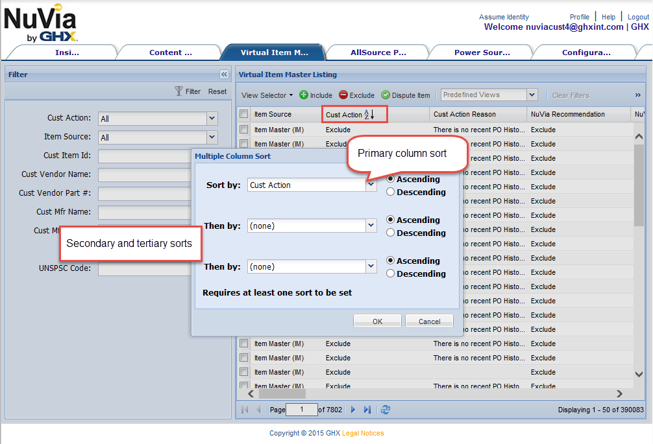
Task: Click the 'Displaying 1 - 50 of 390083' text
Action: tap(600, 410)
